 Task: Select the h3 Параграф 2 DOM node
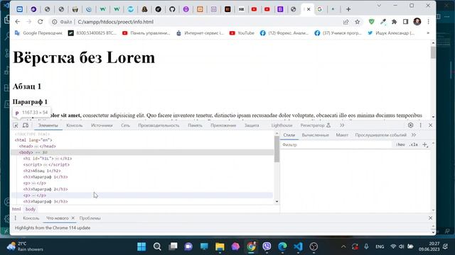click(45, 189)
